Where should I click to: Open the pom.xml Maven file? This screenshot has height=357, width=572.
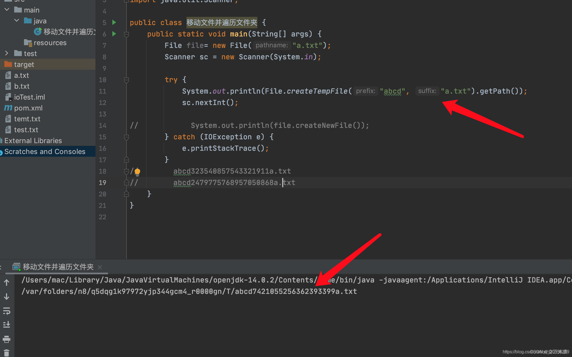28,108
